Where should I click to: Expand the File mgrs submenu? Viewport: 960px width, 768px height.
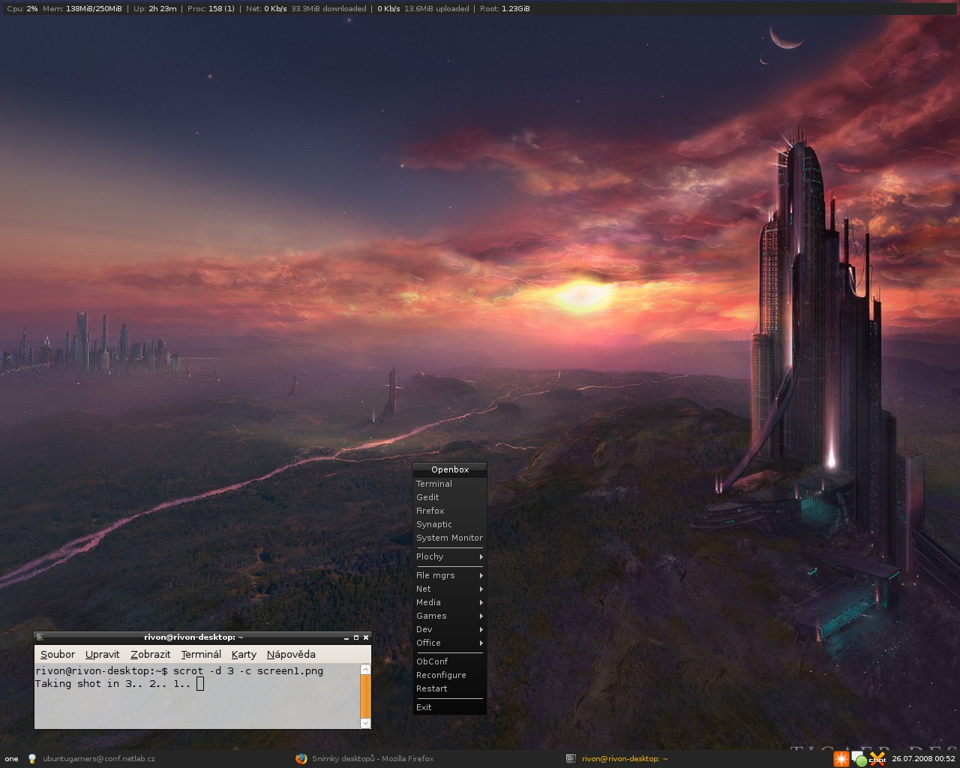450,575
